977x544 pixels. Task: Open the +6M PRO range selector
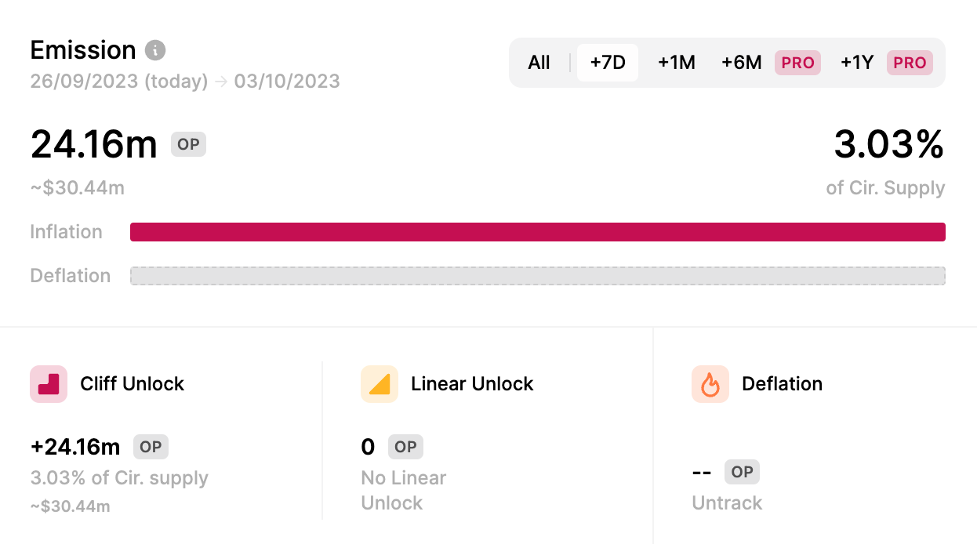point(741,63)
